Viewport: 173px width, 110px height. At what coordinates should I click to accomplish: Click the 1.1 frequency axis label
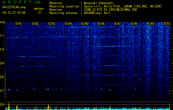pos(2,36)
